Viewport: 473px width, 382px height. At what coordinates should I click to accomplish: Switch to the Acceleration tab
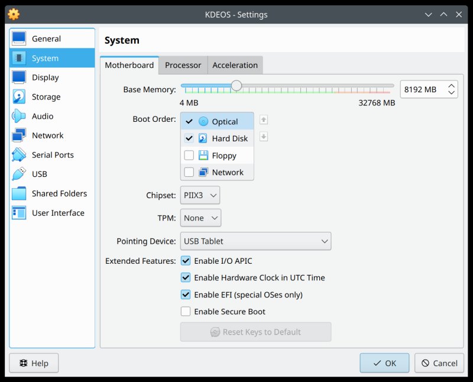235,65
